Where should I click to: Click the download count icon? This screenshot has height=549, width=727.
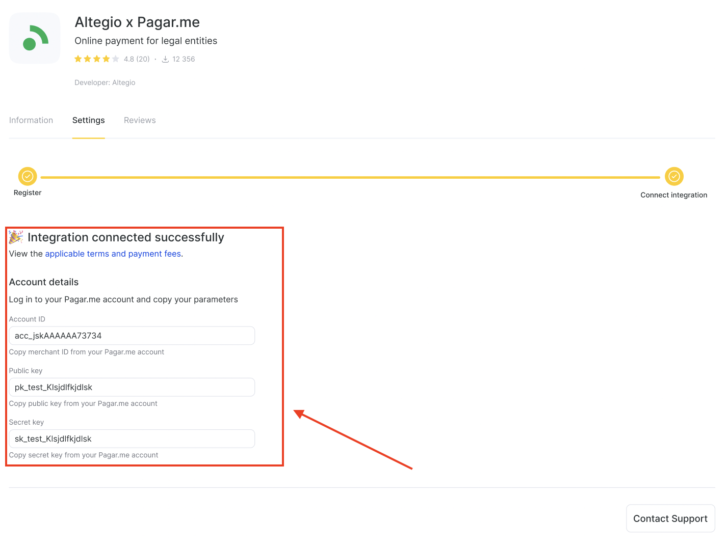(x=165, y=59)
